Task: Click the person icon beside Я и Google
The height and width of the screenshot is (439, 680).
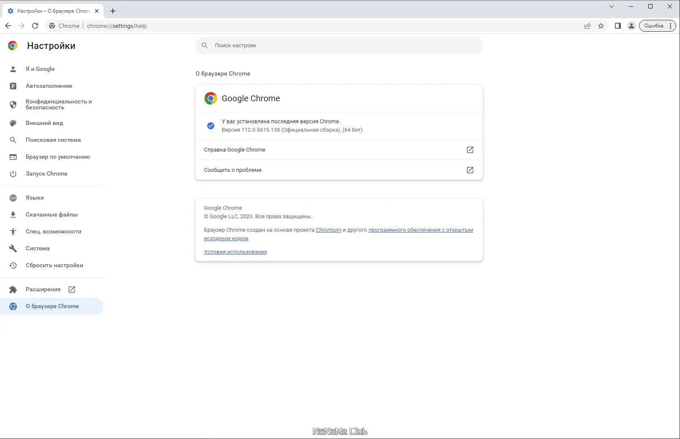Action: point(13,69)
